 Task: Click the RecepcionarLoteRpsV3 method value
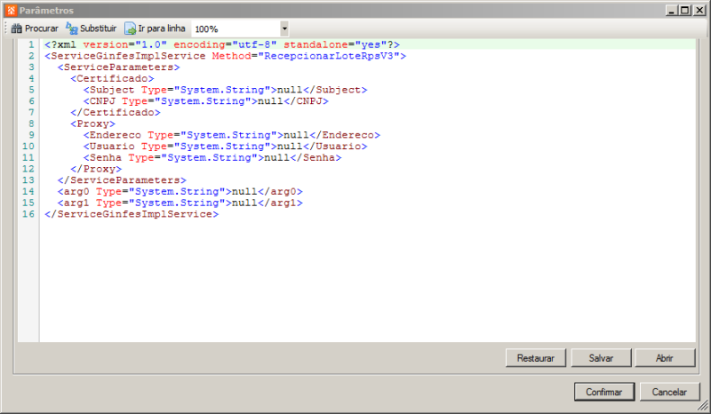coord(328,56)
